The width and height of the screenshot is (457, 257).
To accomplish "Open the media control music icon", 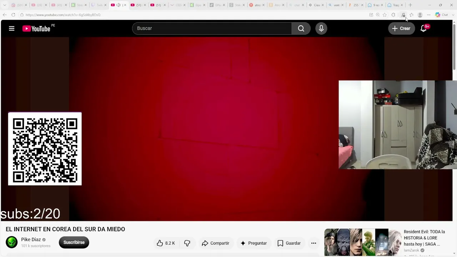I will pos(403,15).
